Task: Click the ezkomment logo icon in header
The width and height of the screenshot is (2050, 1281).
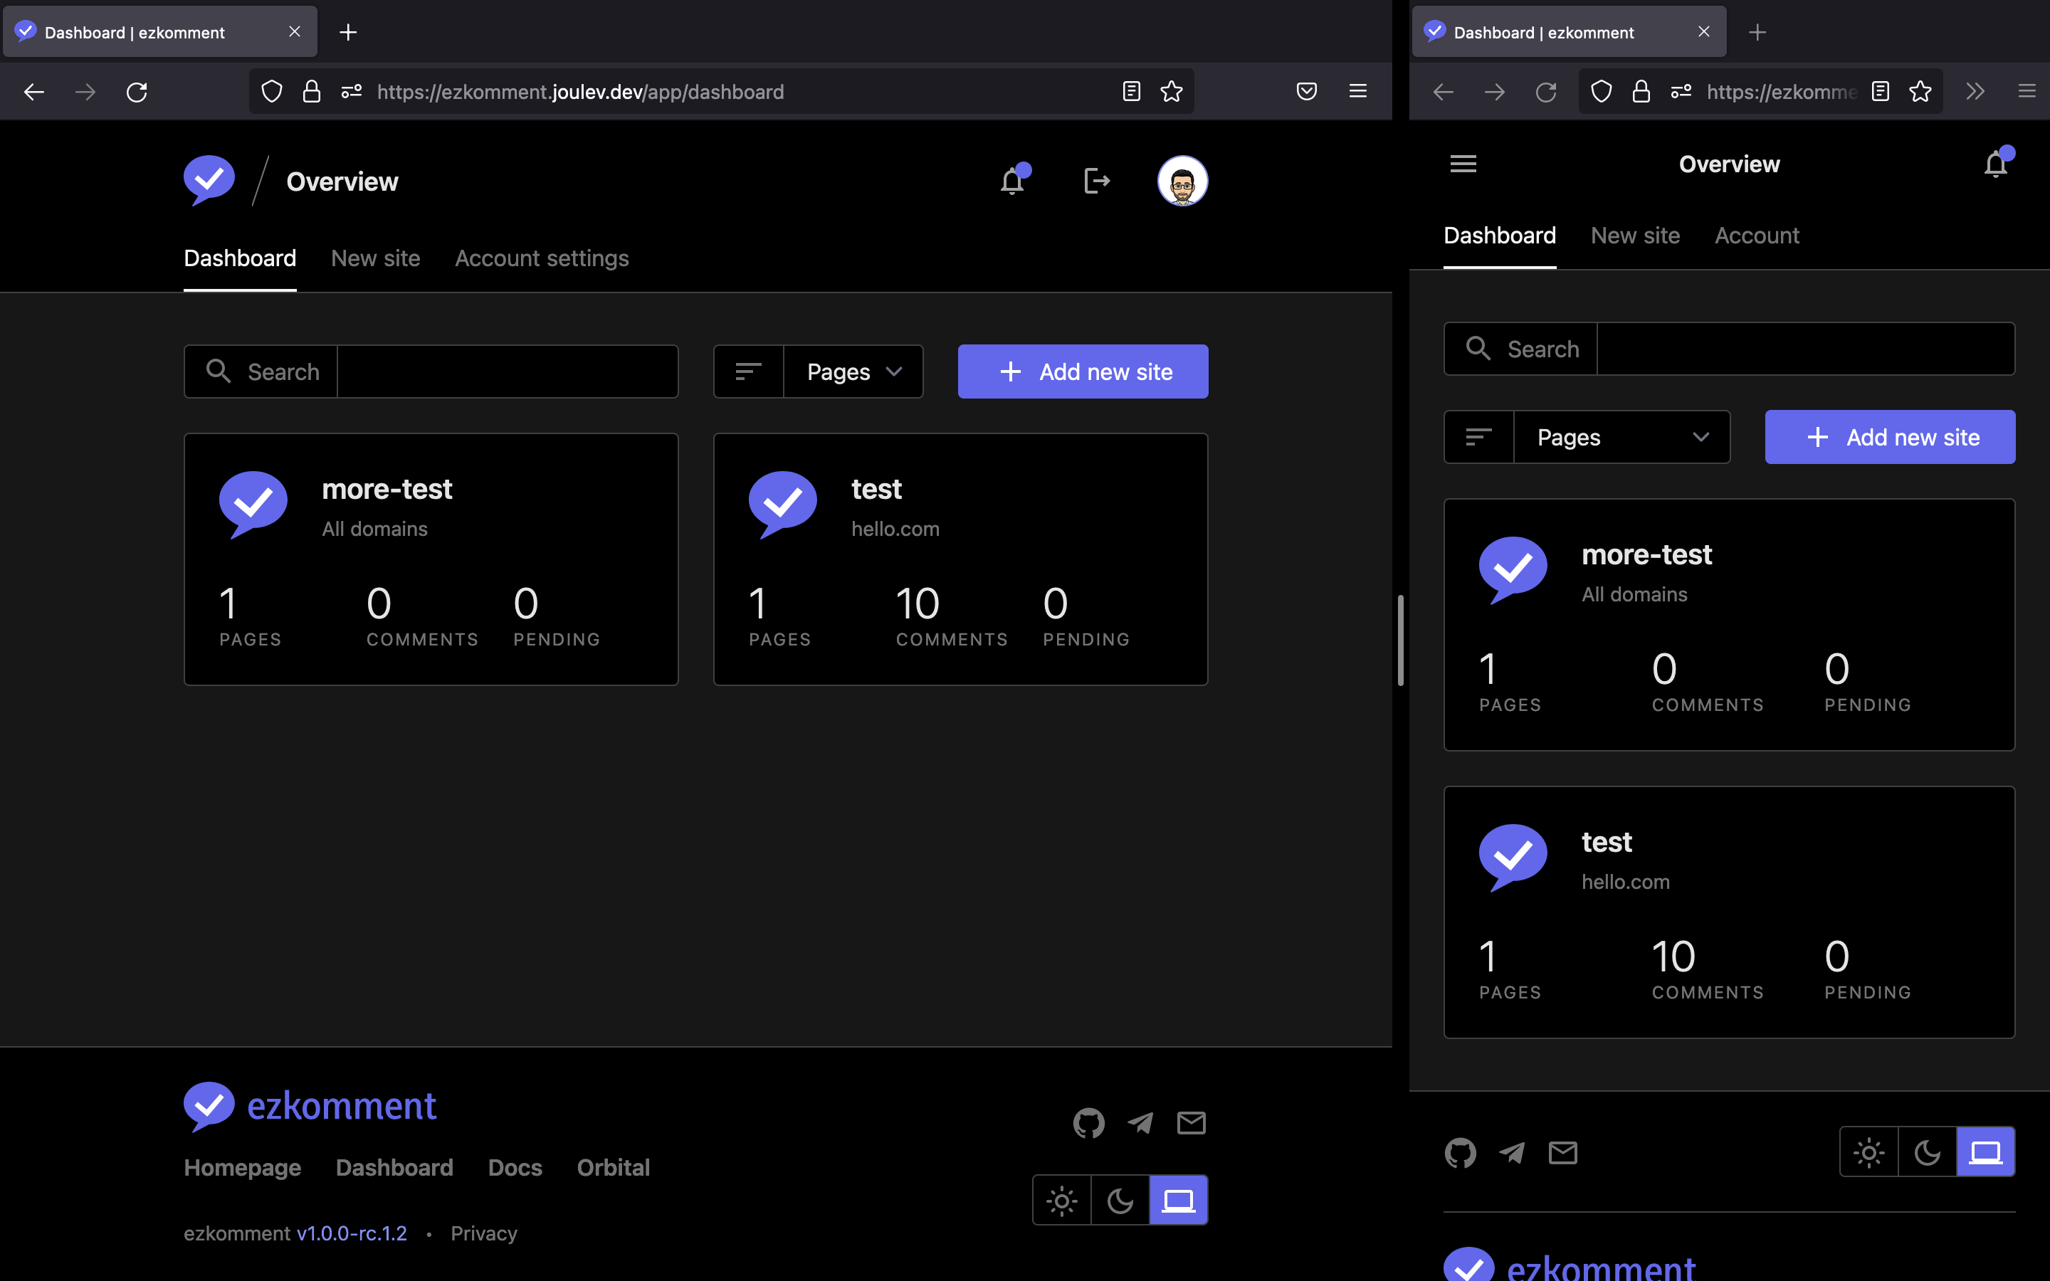Action: 208,180
